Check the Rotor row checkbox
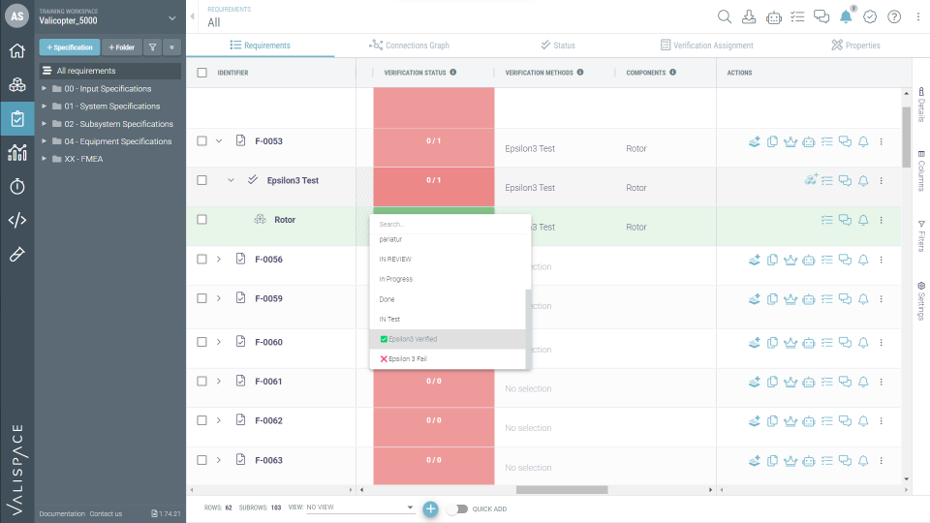930x523 pixels. click(x=202, y=220)
